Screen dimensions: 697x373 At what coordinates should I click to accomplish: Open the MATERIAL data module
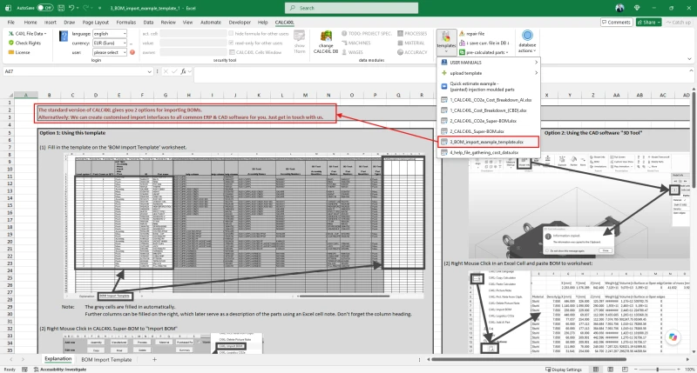[x=410, y=43]
